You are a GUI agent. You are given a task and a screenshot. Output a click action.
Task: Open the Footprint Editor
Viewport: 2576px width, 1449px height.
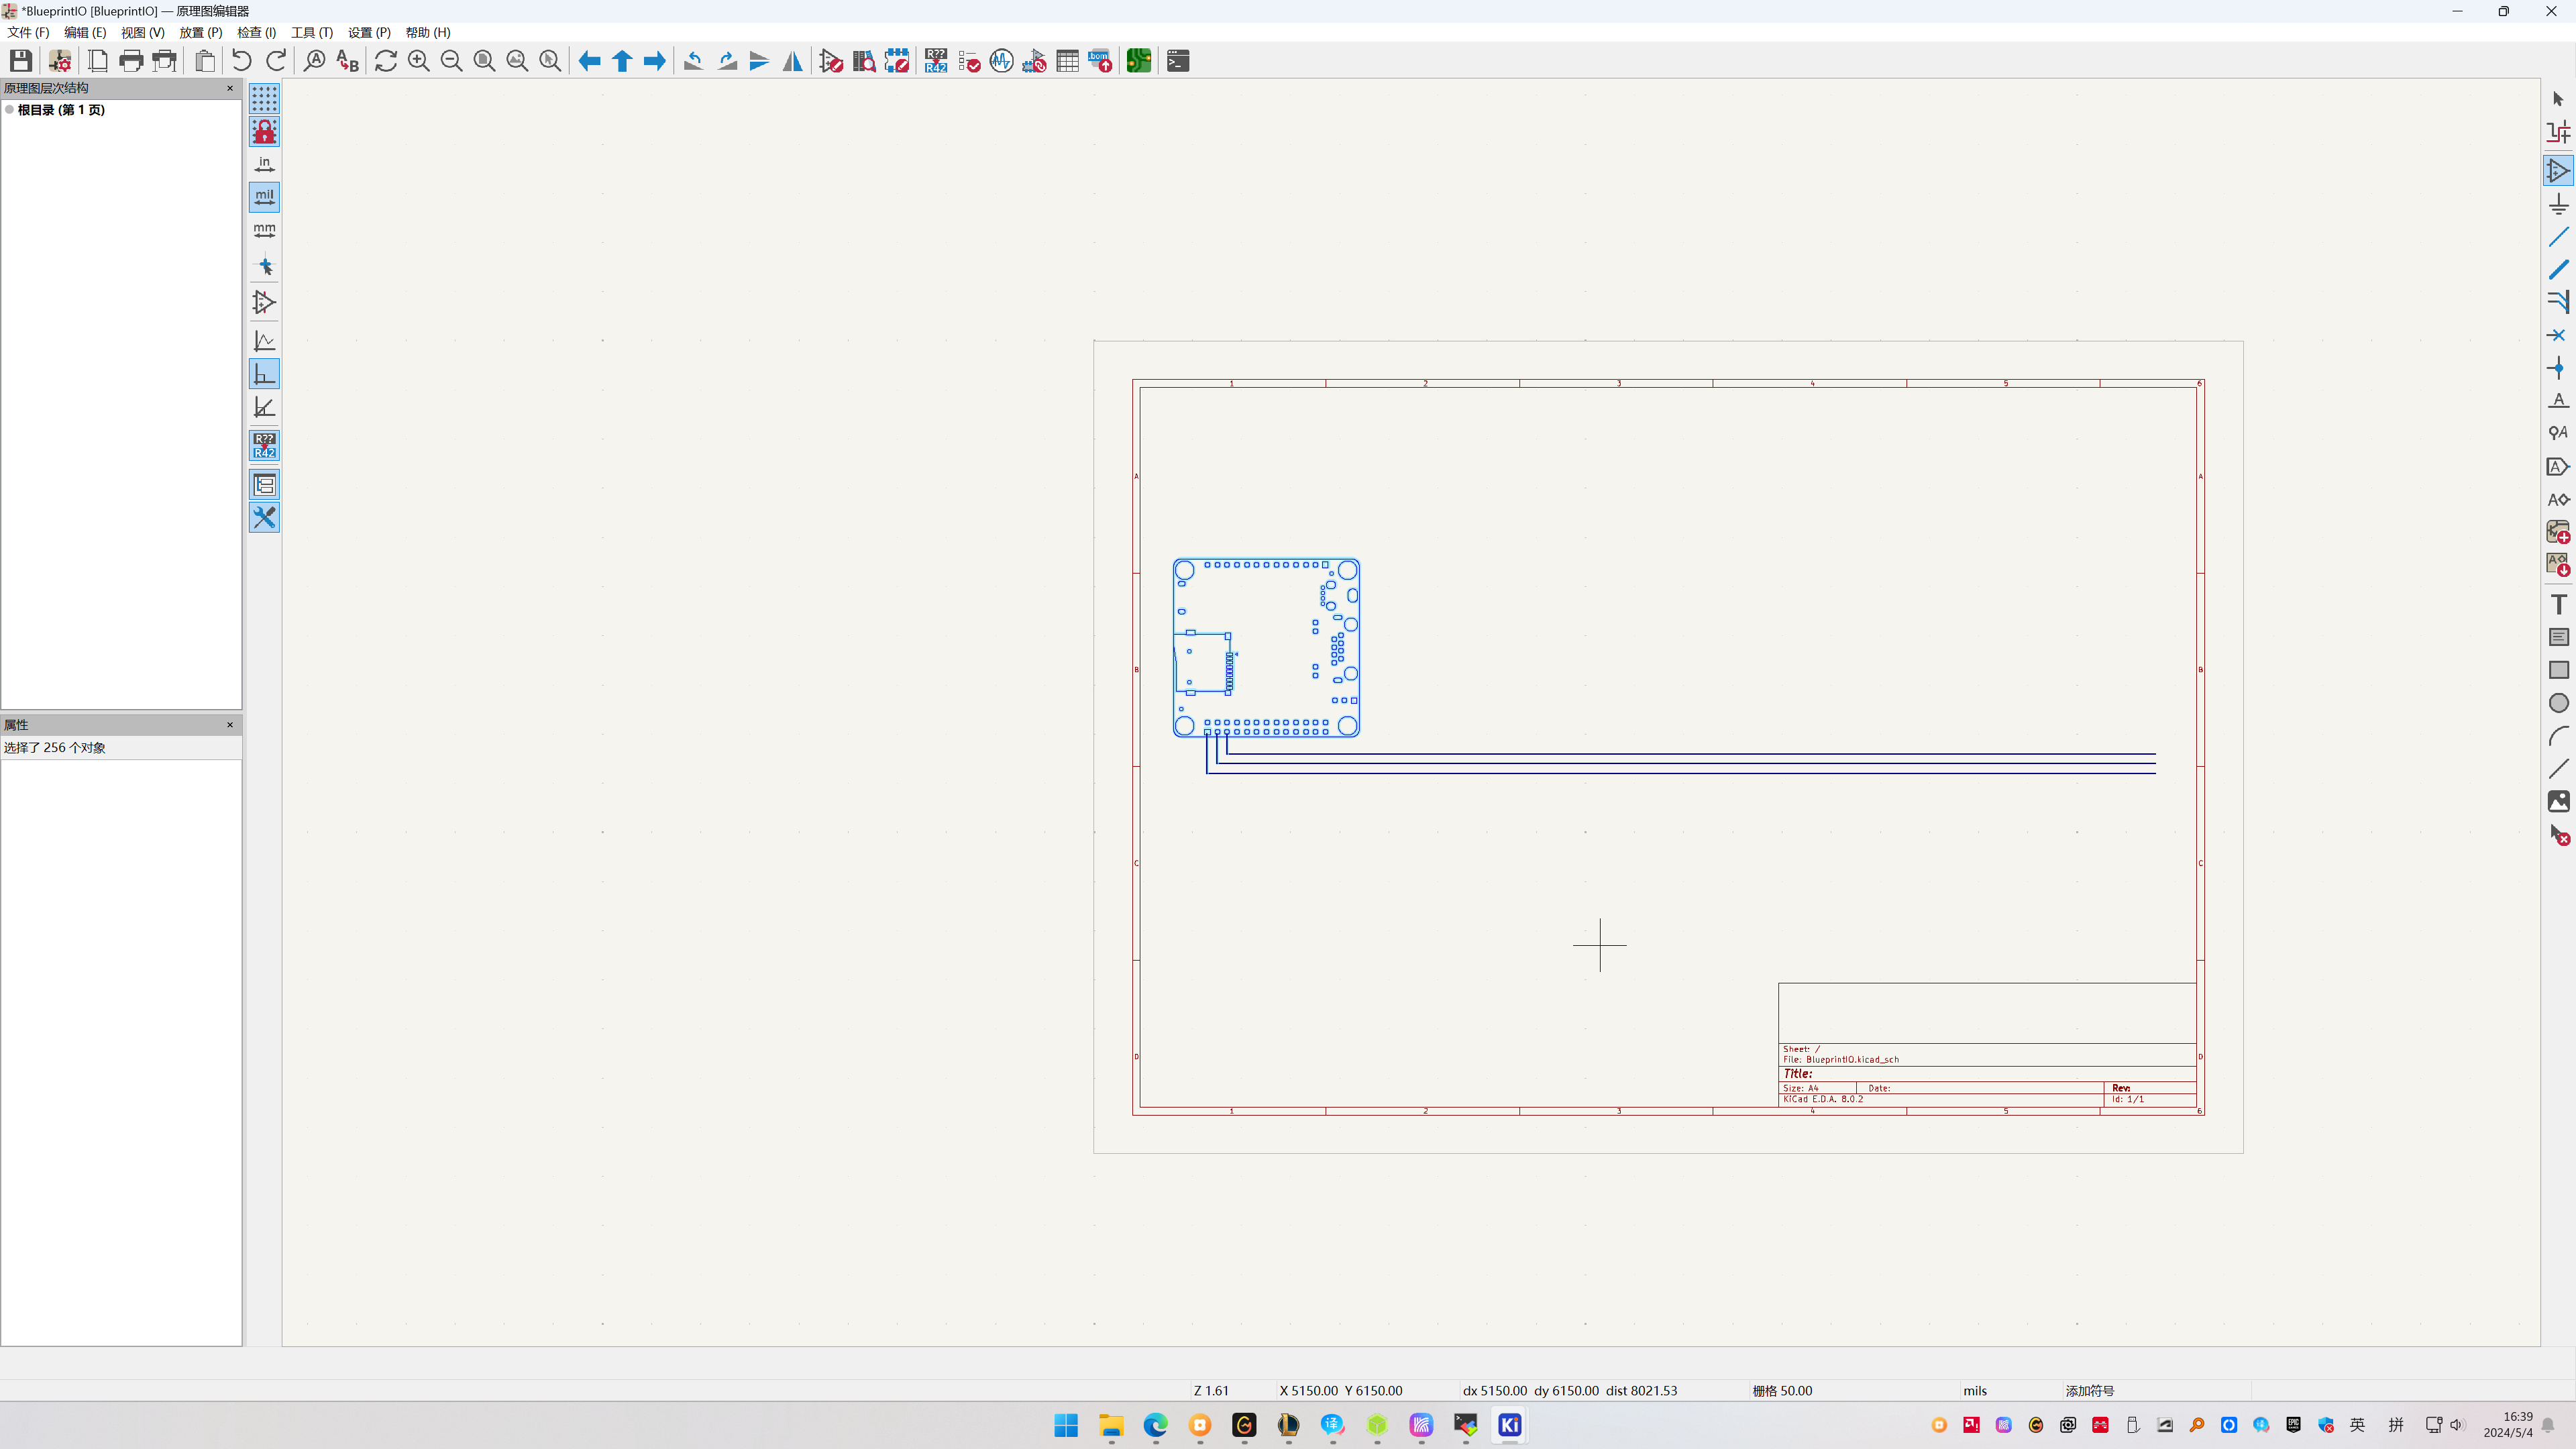point(897,61)
